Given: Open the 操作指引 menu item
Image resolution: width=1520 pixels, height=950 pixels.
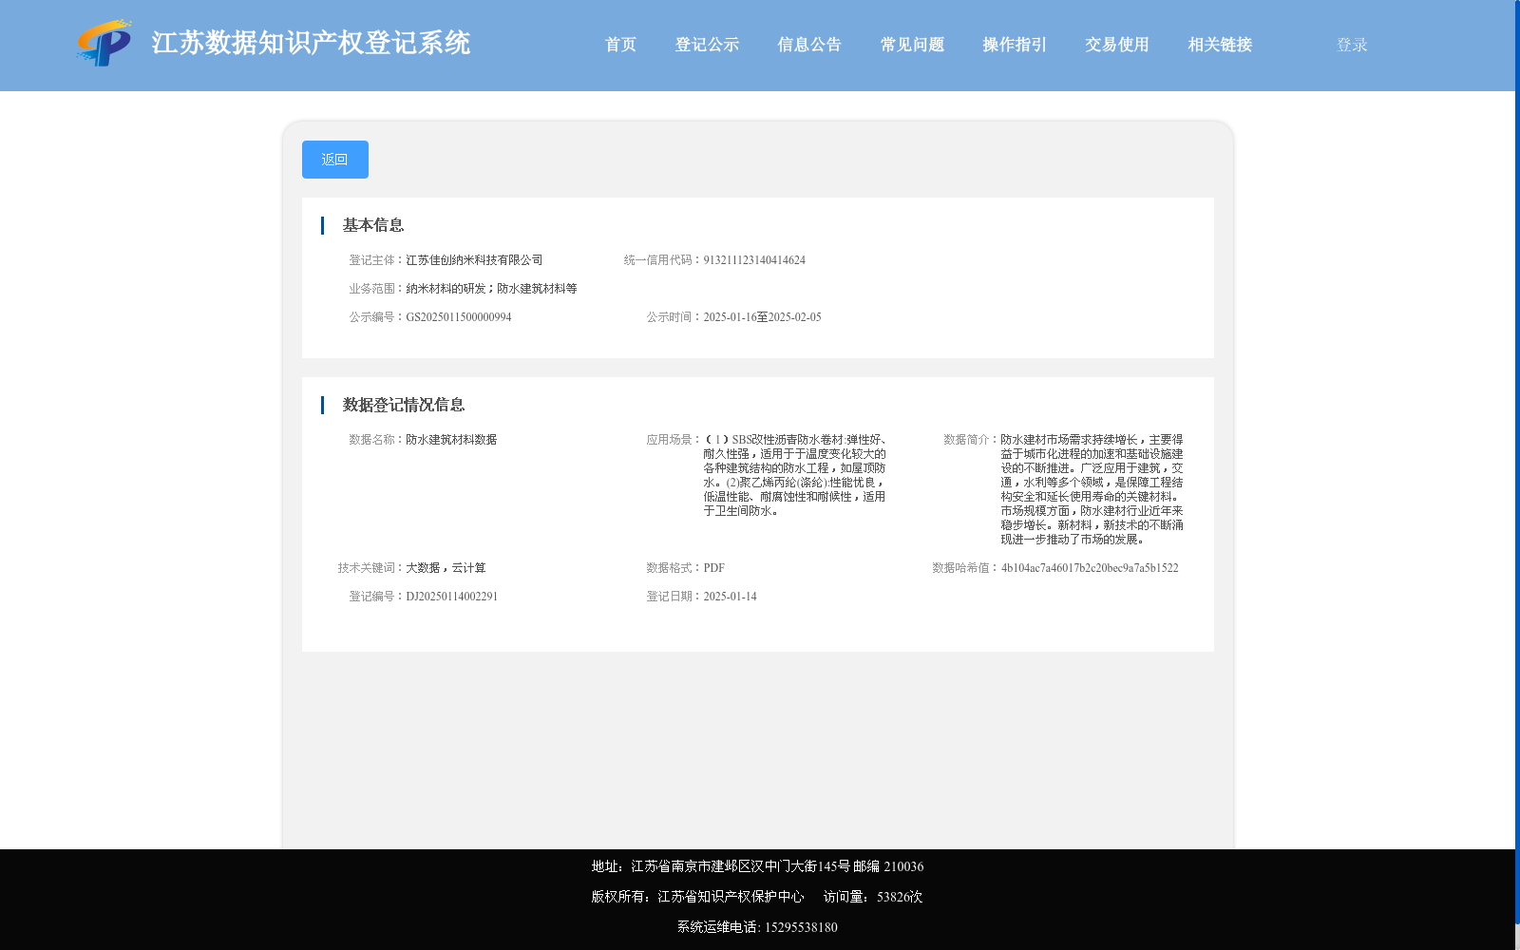Looking at the screenshot, I should point(1015,45).
